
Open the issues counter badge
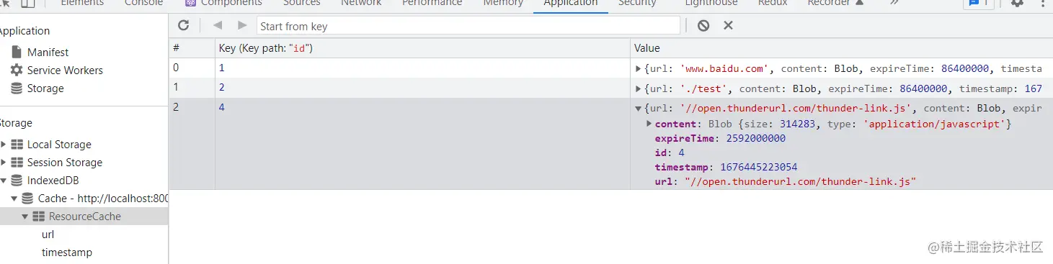[979, 4]
